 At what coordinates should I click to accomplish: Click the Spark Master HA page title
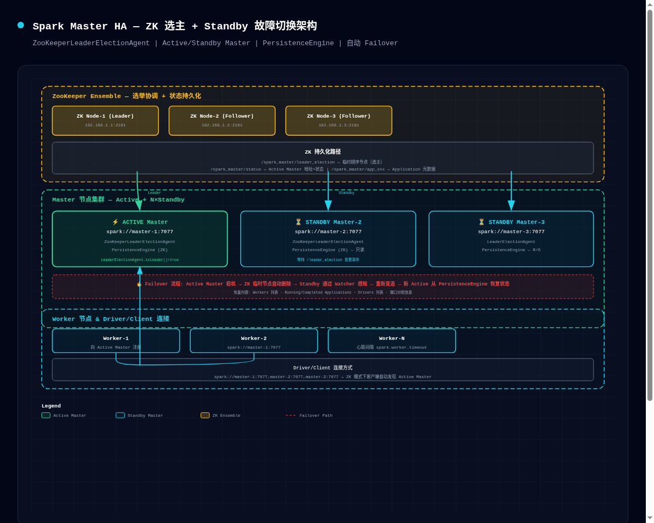click(174, 26)
